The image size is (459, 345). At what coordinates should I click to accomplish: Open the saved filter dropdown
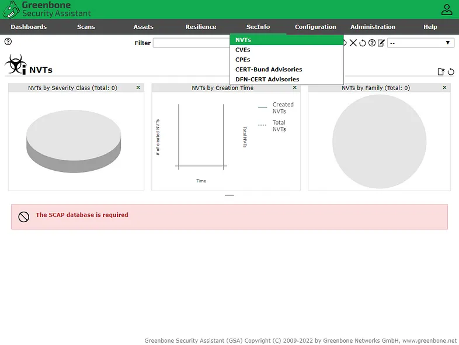point(420,43)
